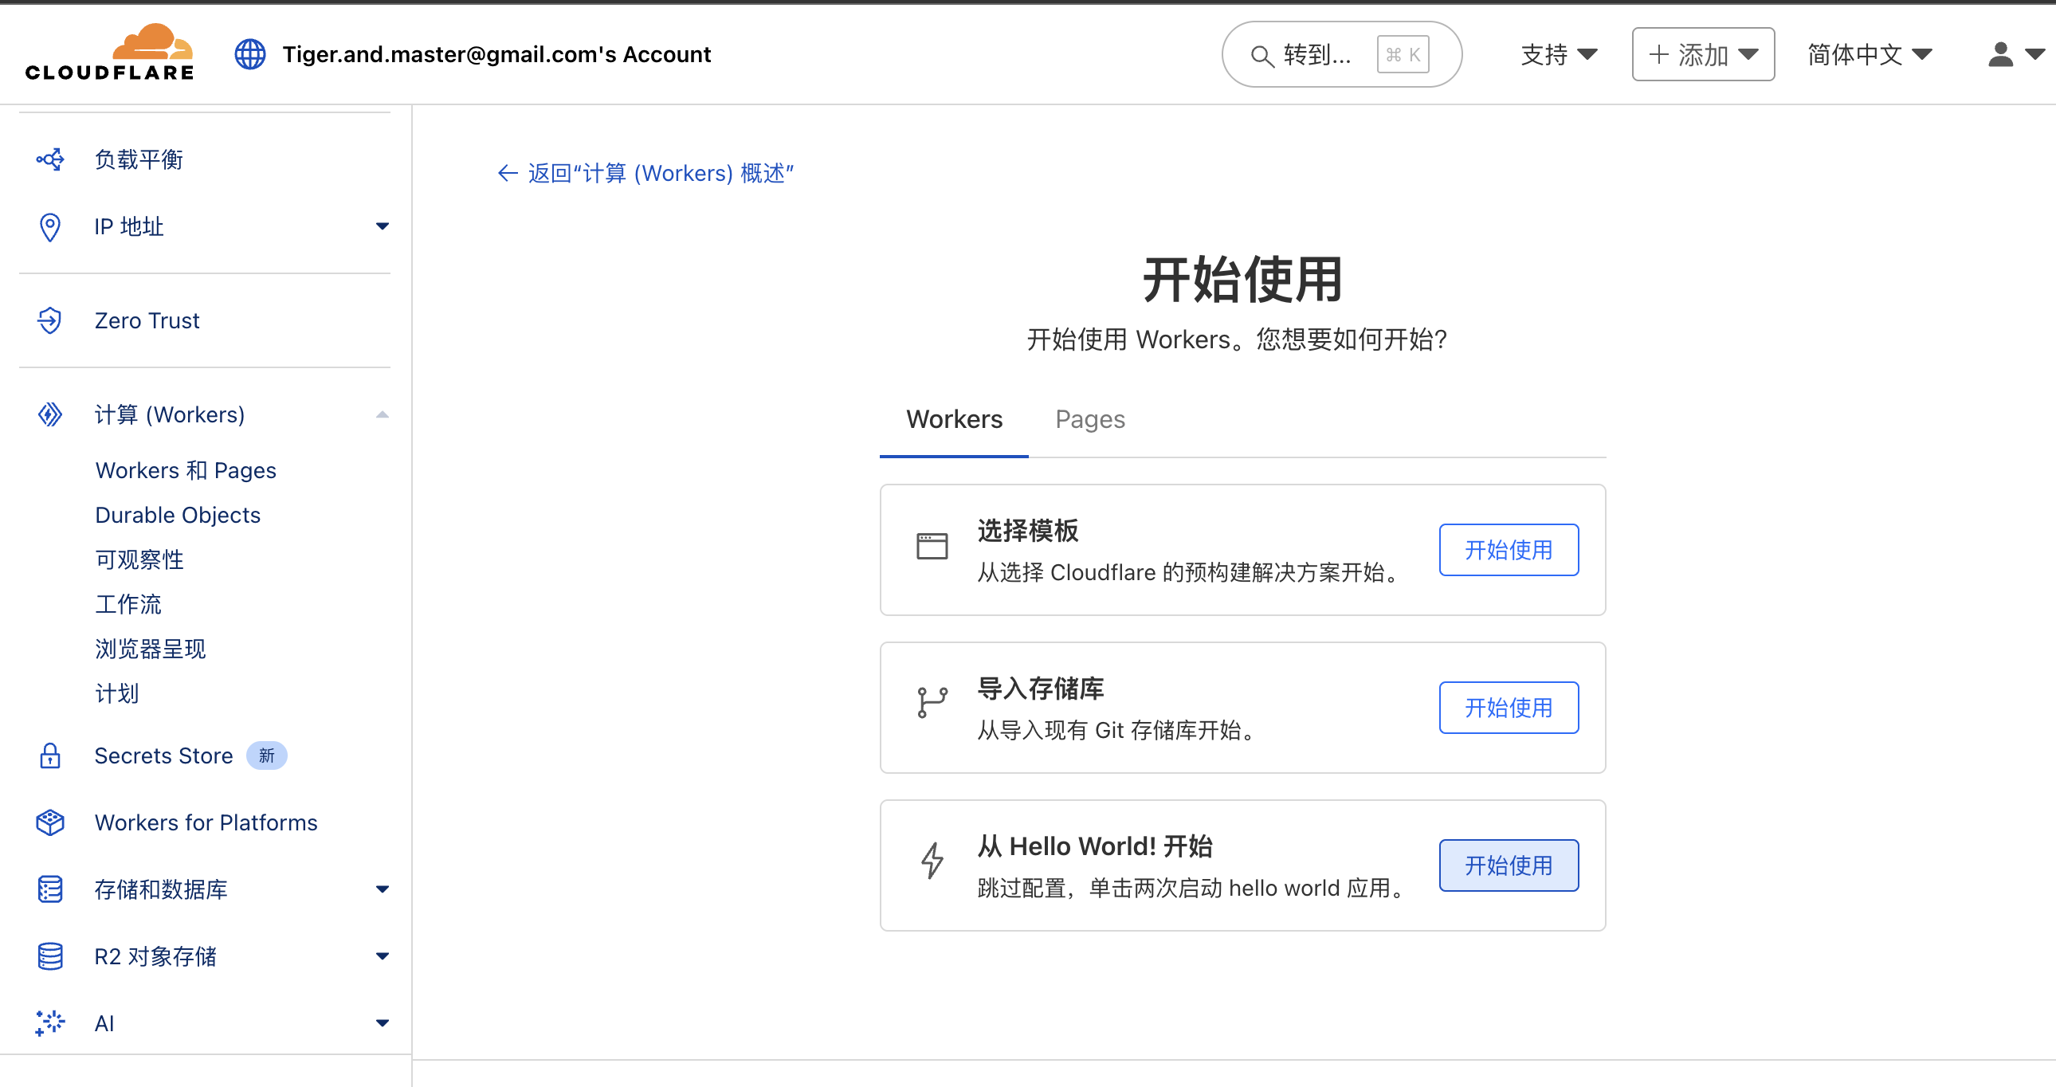Screen dimensions: 2056x1087
Task: Click the 从 Hello World! 开始 title
Action: [x=1094, y=846]
